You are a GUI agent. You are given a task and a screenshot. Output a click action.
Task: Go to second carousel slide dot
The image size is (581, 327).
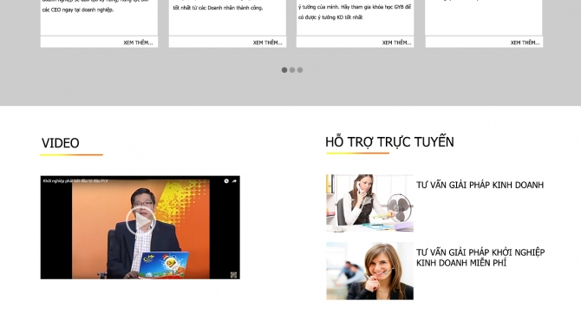click(292, 69)
